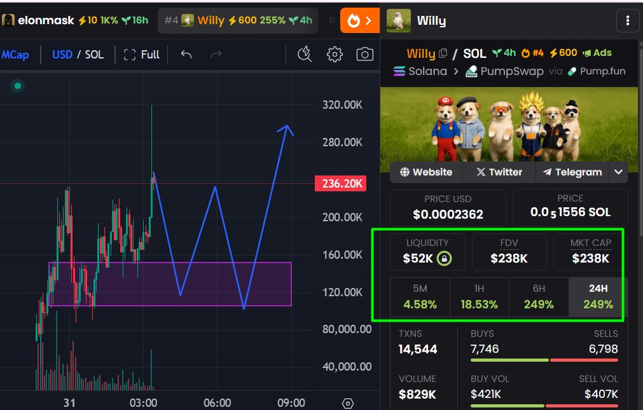Viewport: 643px width, 410px height.
Task: Click the 4h token age badge
Action: coord(504,53)
